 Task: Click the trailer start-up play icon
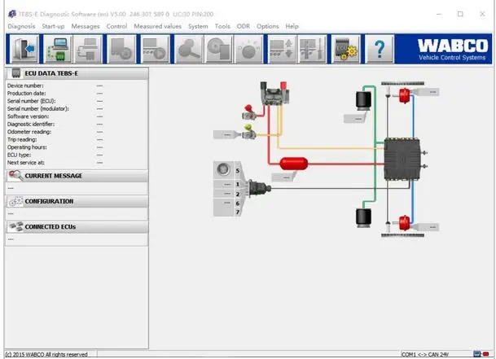click(155, 49)
